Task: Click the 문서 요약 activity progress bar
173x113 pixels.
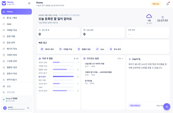Action: point(63,76)
